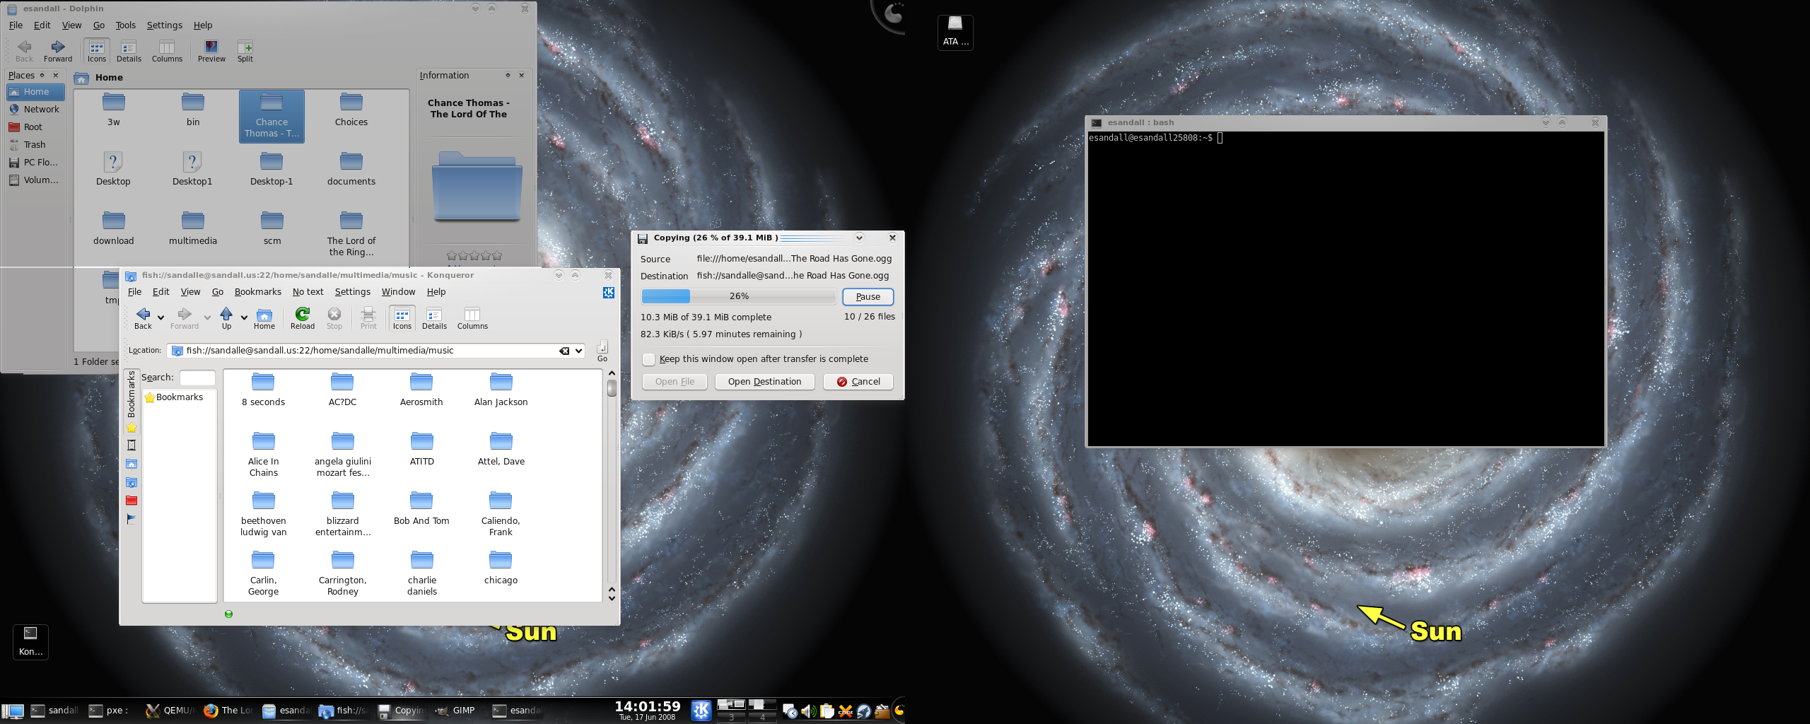The height and width of the screenshot is (724, 1810).
Task: Open the Bookmarks menu in Konqueror
Action: coord(257,292)
